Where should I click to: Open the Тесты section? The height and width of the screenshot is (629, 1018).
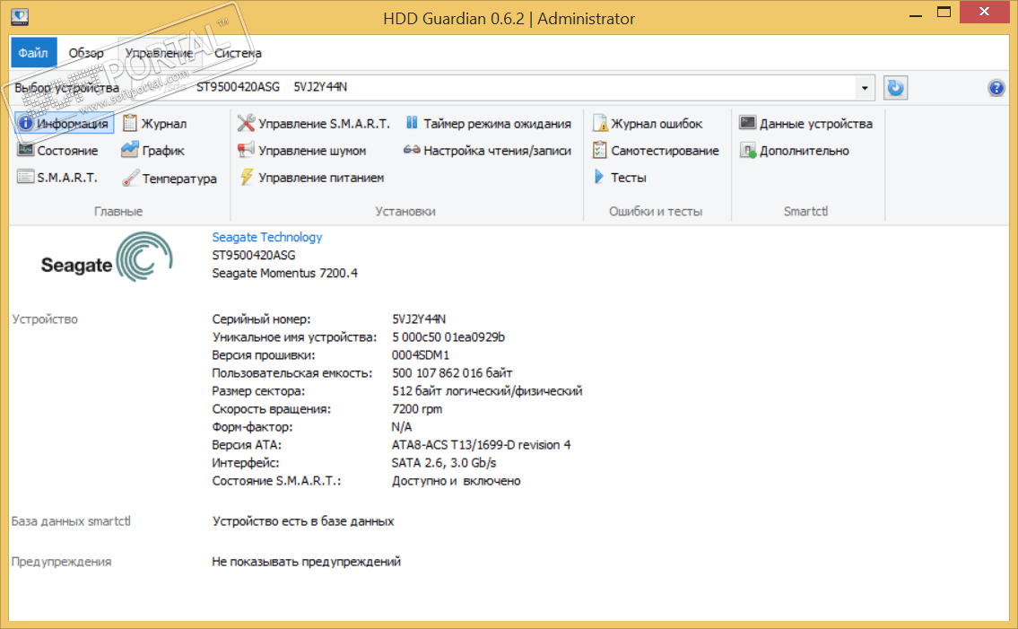(620, 178)
